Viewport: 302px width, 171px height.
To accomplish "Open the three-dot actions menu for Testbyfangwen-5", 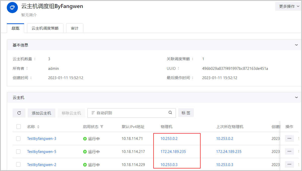I will 289,151.
